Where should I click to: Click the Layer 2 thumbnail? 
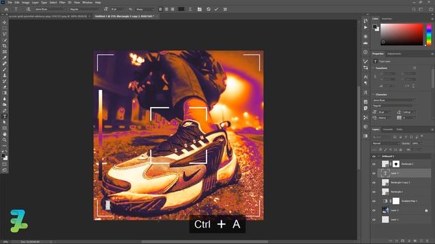coord(385,210)
